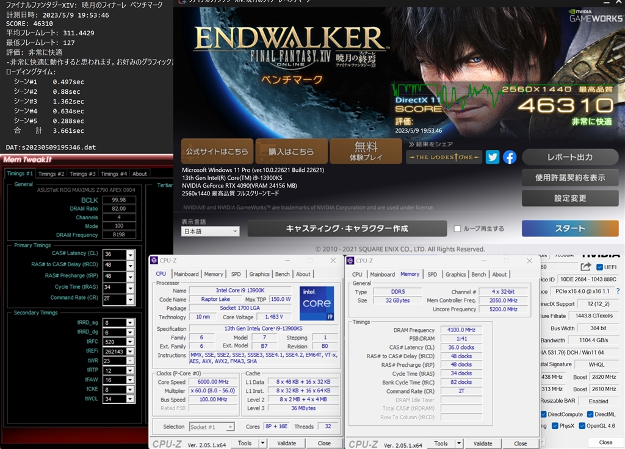Click the Intel Core i9 logo
625x449 pixels.
[317, 303]
